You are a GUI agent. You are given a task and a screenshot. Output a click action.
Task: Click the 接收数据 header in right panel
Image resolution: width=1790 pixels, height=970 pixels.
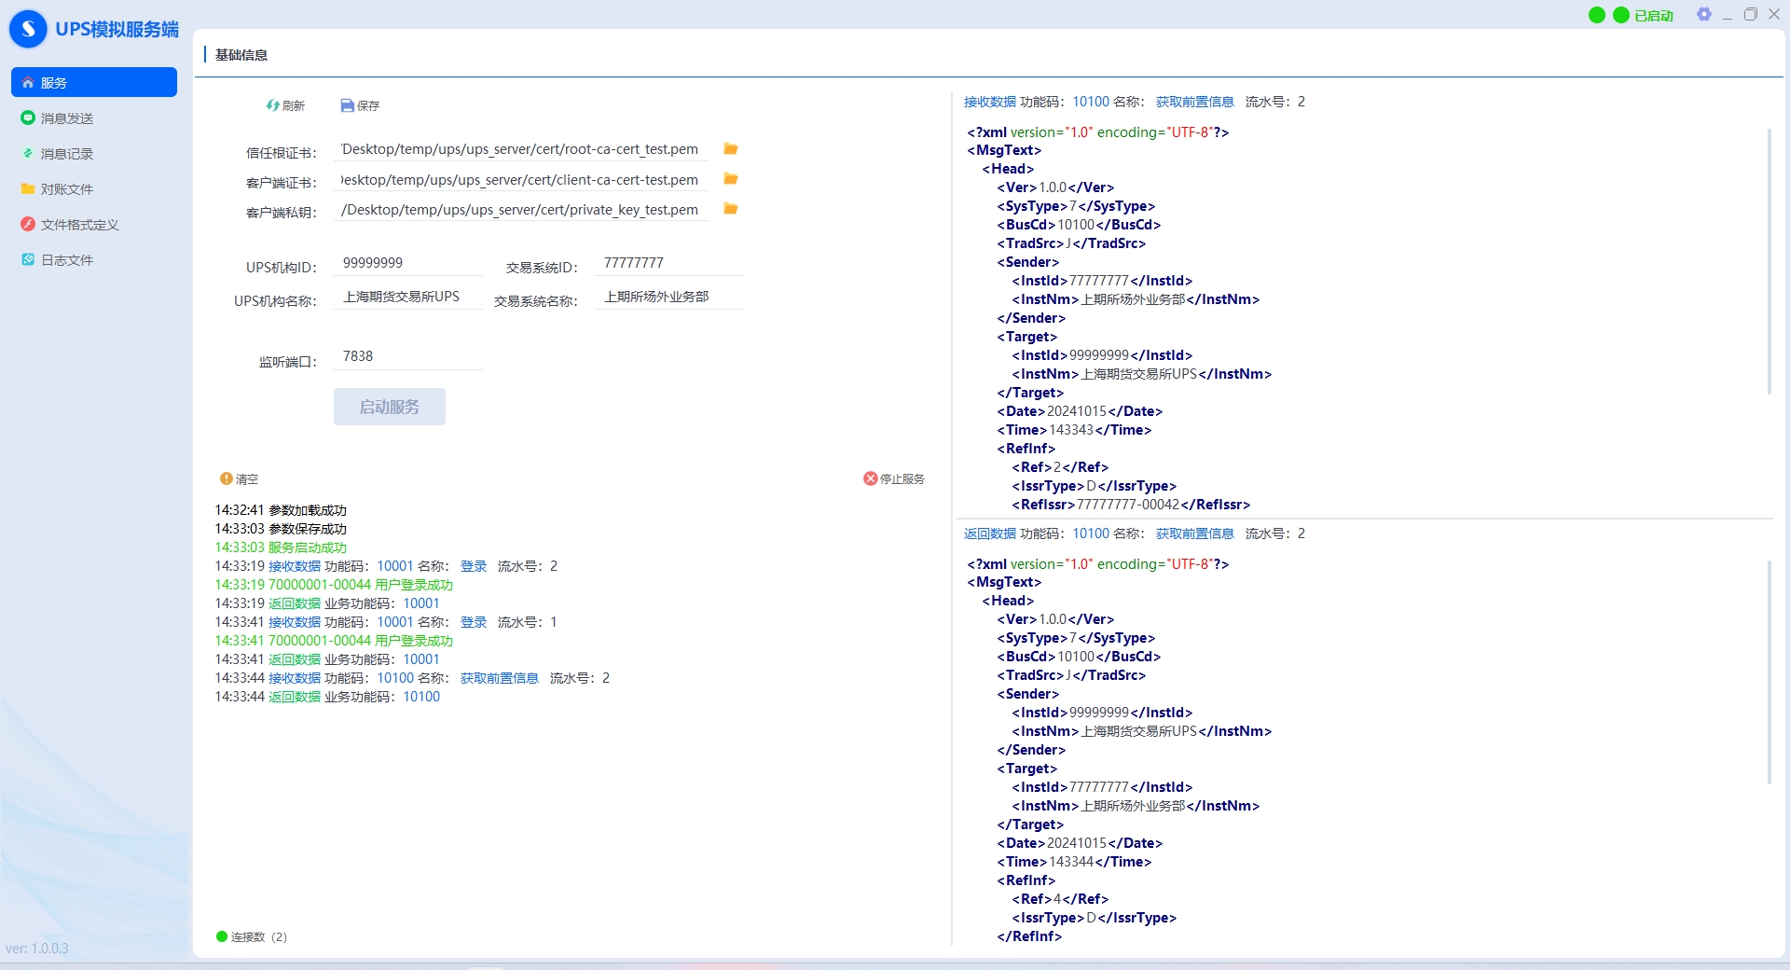pyautogui.click(x=990, y=102)
